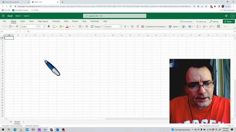236x132 pixels.
Task: Click the Decrease Decimal icon
Action: pyautogui.click(x=138, y=26)
